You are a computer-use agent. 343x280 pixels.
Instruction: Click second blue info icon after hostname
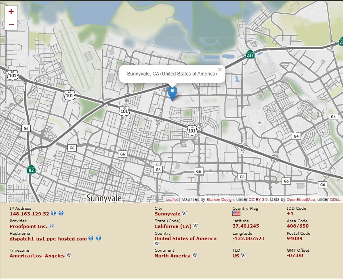pos(99,238)
